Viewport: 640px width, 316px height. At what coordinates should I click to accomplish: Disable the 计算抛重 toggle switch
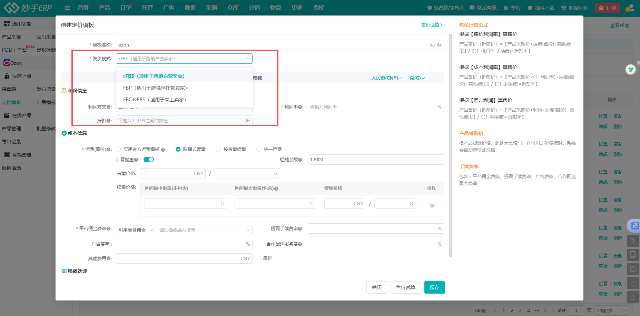point(148,159)
